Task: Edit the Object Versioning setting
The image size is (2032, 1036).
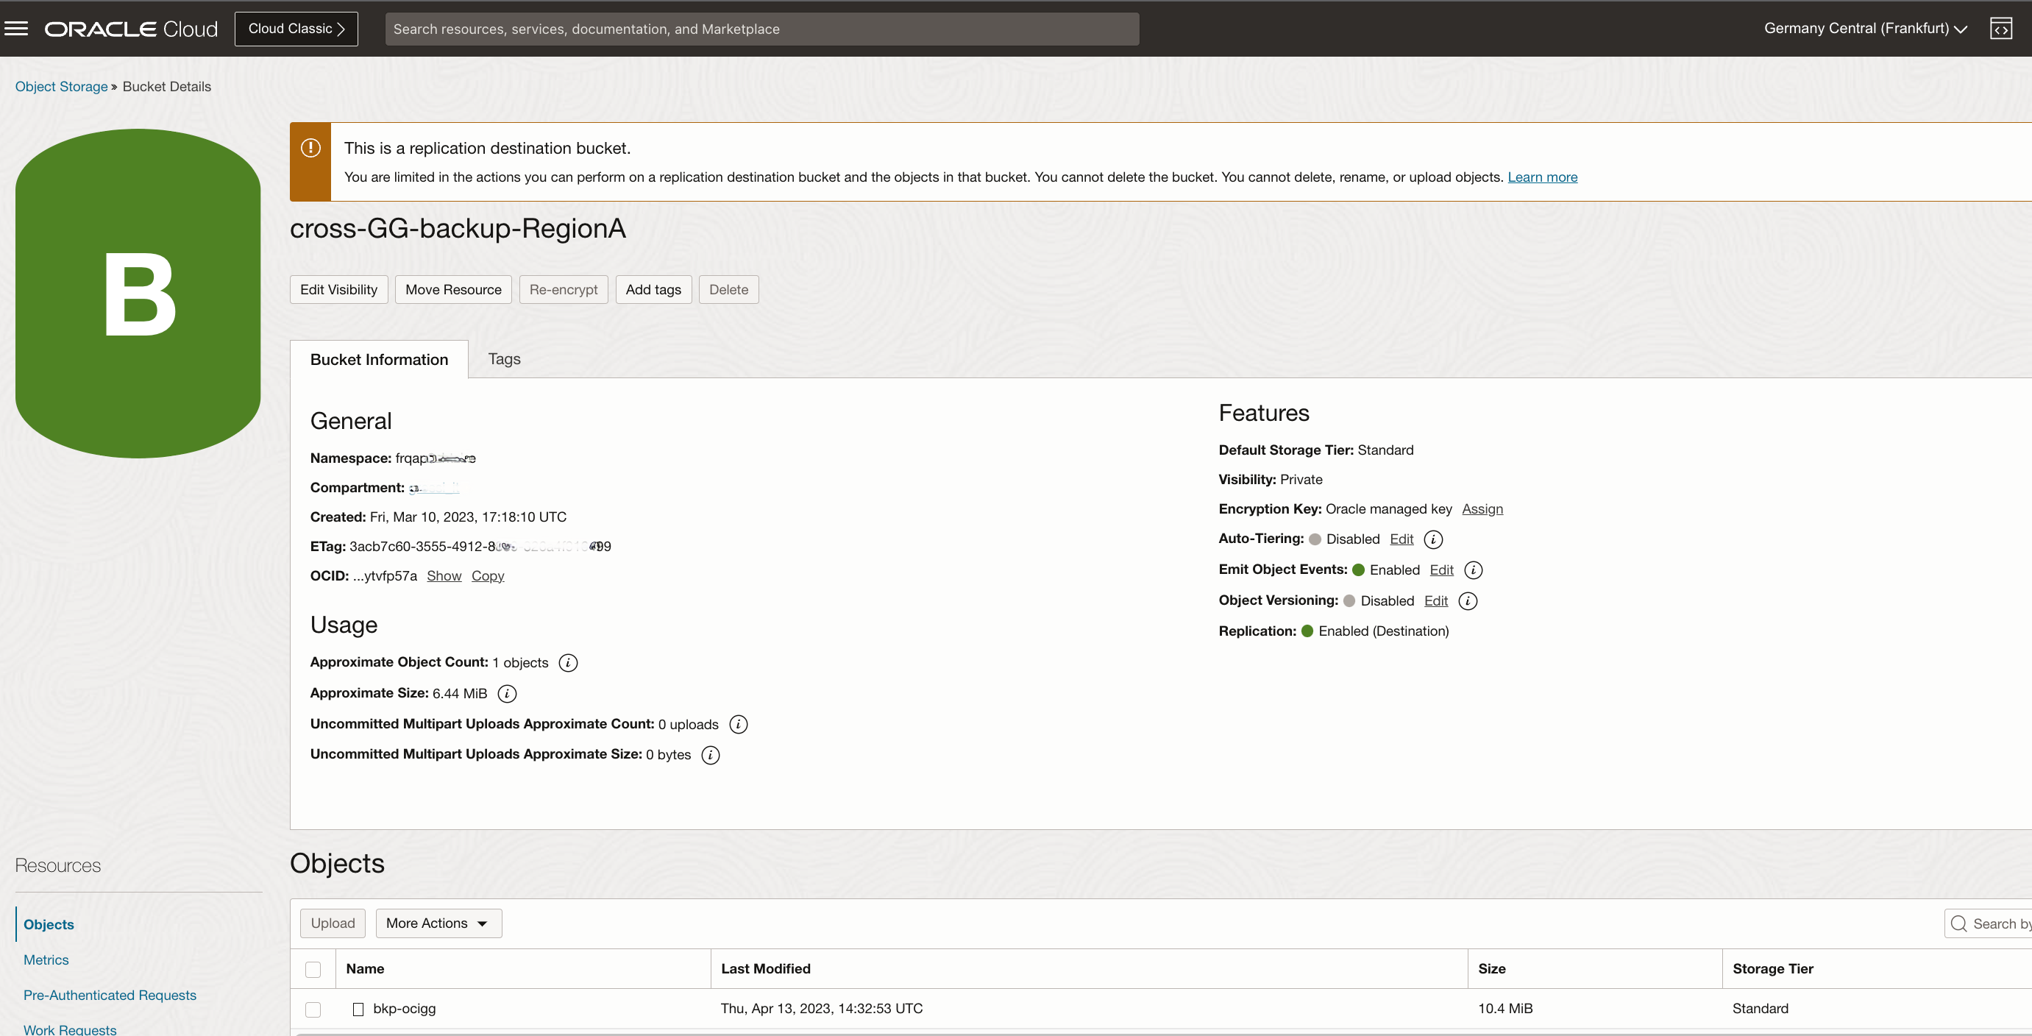Action: pyautogui.click(x=1435, y=600)
